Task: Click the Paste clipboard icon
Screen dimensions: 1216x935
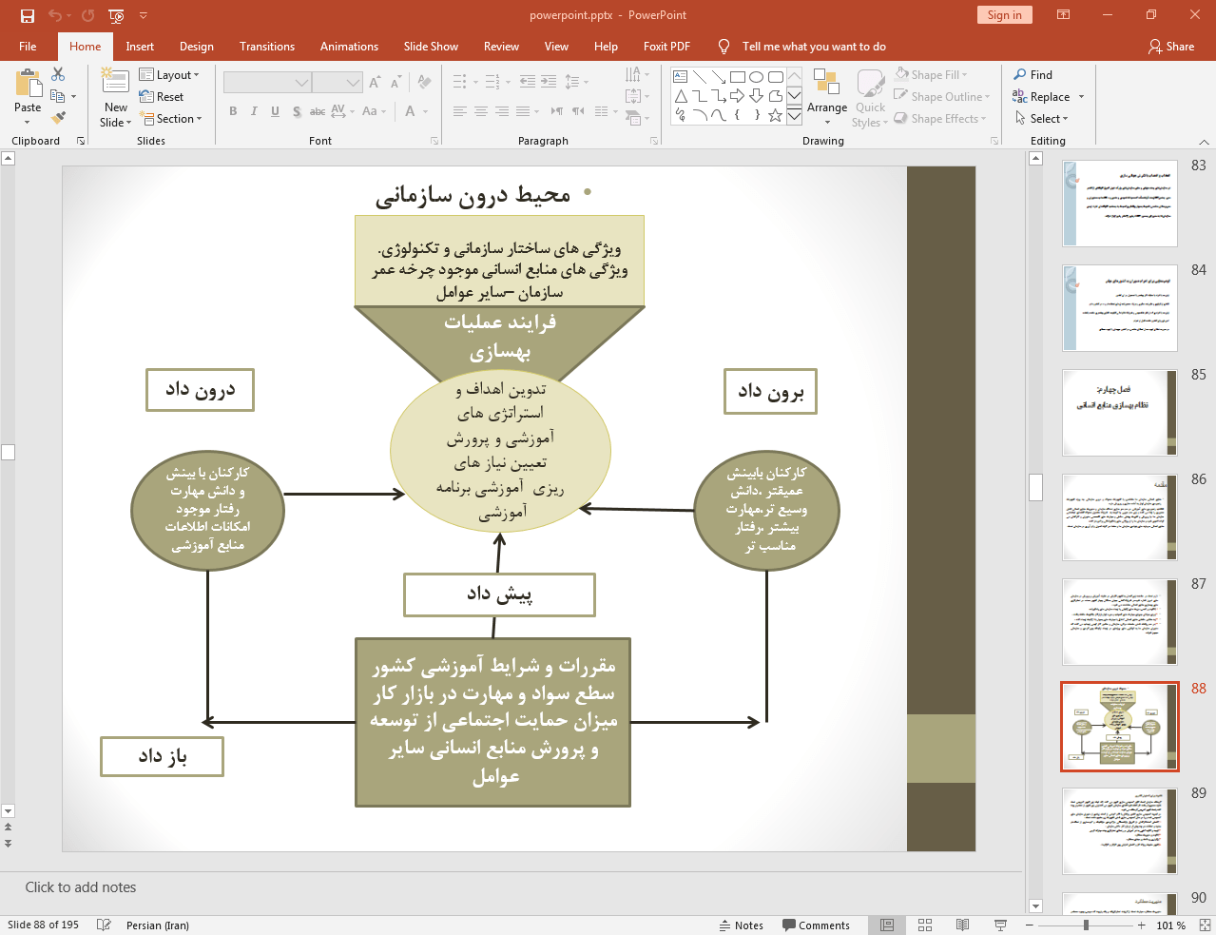Action: (x=29, y=84)
